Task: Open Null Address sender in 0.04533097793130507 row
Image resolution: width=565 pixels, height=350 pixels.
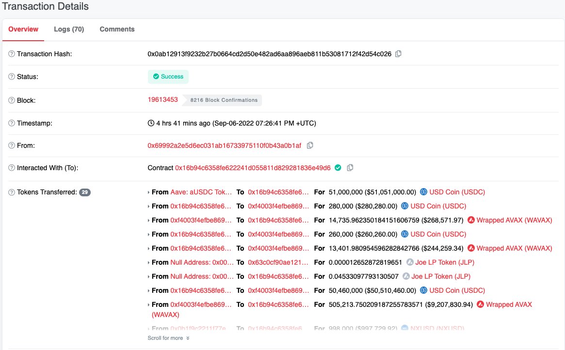Action: pyautogui.click(x=202, y=276)
